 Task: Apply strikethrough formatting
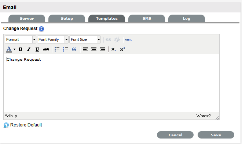(x=46, y=49)
